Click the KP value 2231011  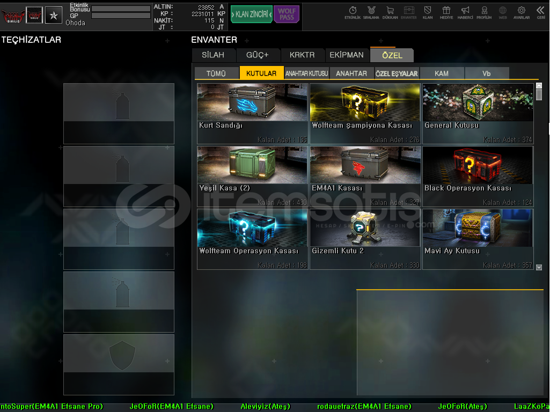coord(203,13)
